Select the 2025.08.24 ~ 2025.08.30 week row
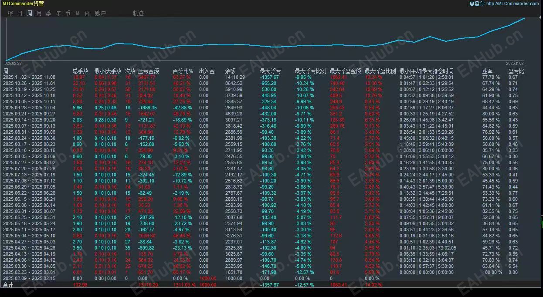The height and width of the screenshot is (297, 543). (x=271, y=138)
